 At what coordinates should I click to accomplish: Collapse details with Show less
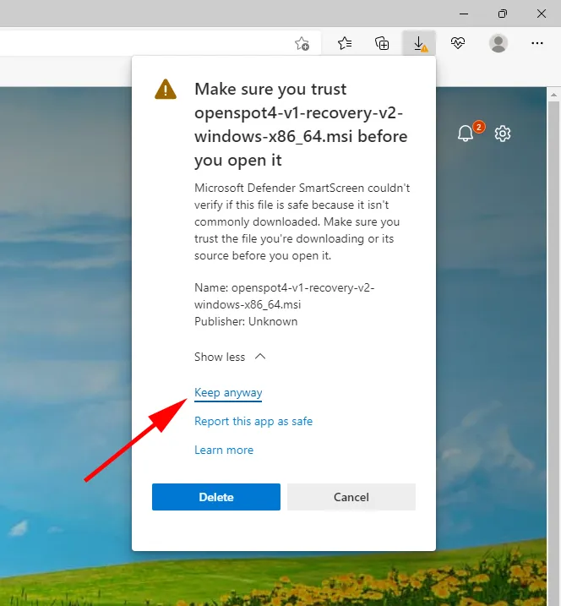230,357
